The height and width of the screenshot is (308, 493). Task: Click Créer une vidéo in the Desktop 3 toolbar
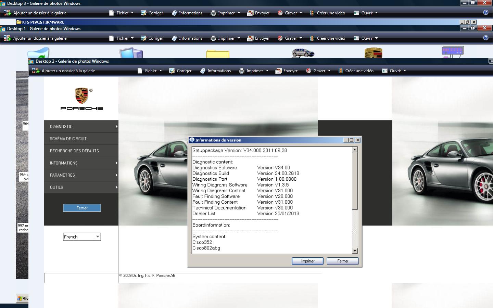pyautogui.click(x=327, y=13)
